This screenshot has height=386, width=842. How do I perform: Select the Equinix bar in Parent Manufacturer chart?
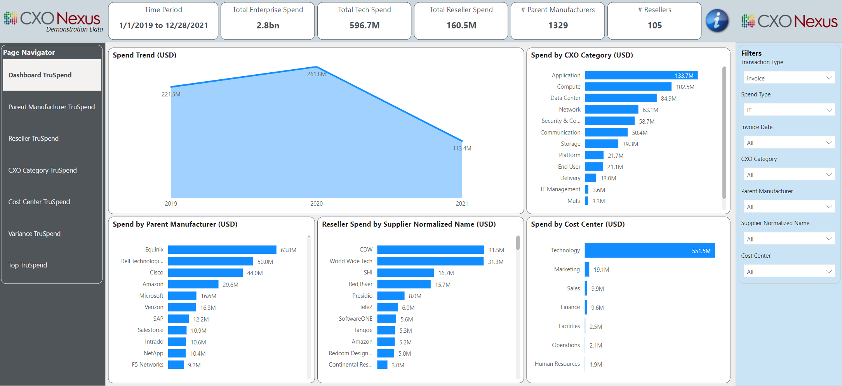tap(222, 250)
